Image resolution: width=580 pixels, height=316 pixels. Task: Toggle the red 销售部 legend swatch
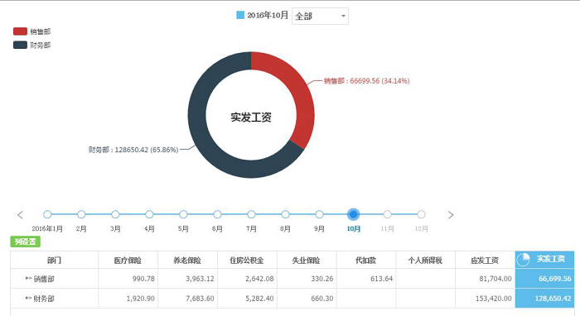20,31
